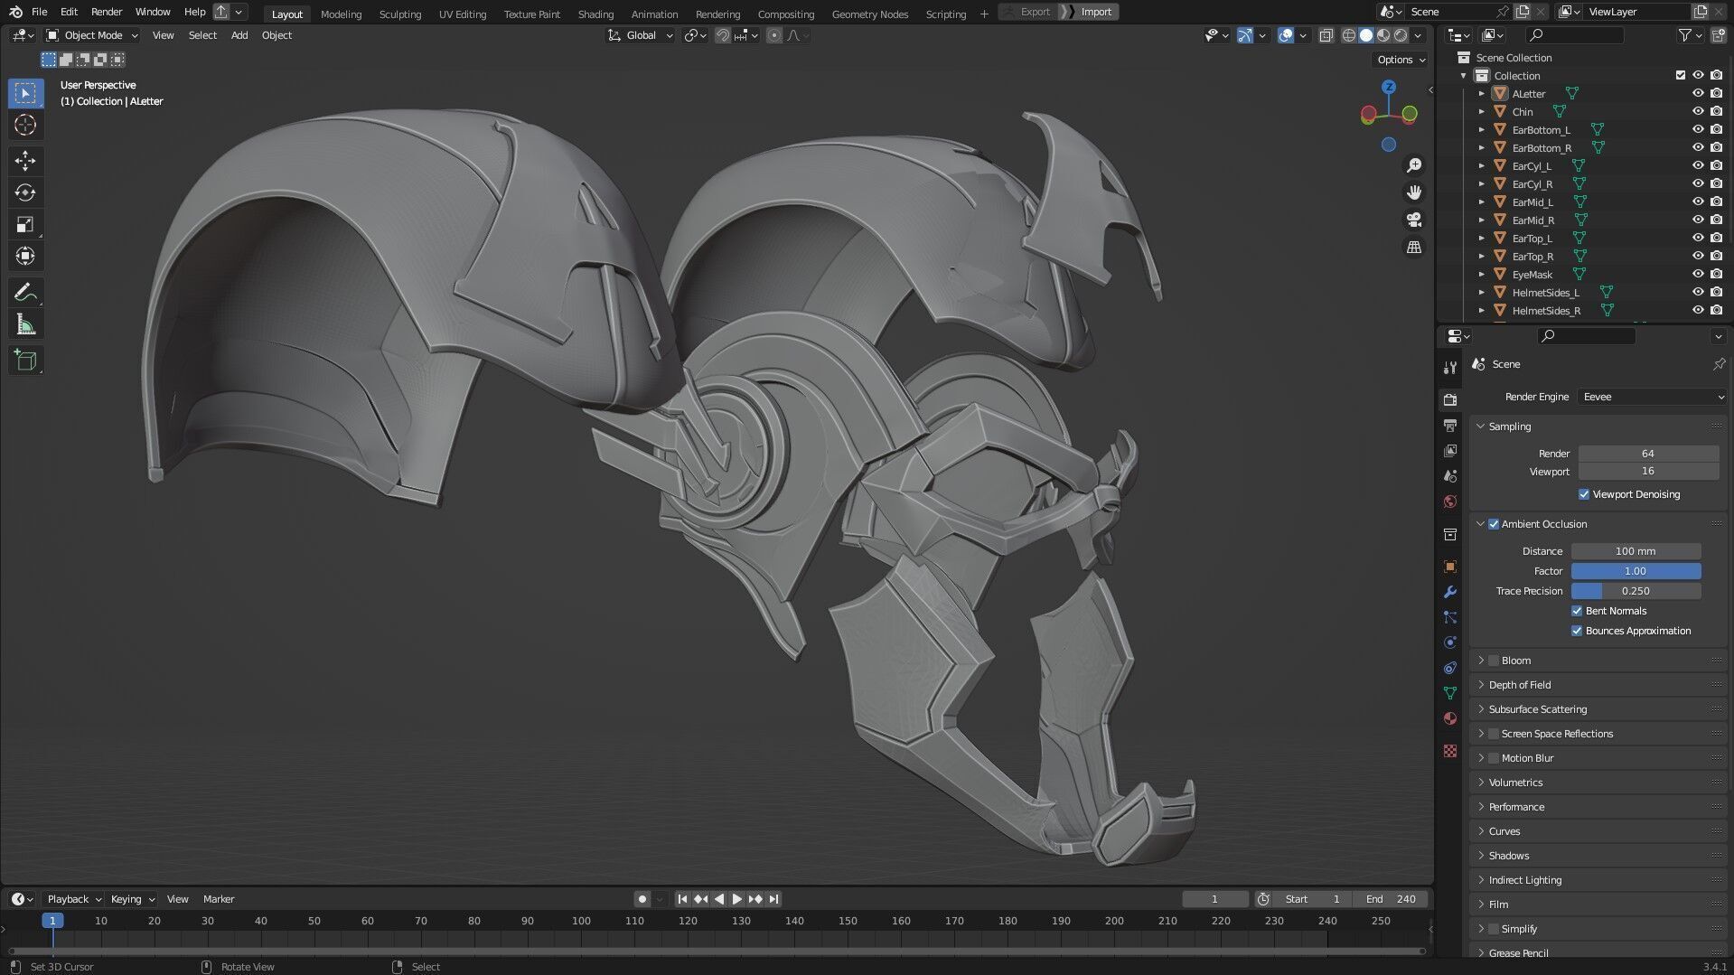This screenshot has height=975, width=1734.
Task: Uncheck Bounces Approximation
Action: pyautogui.click(x=1577, y=631)
